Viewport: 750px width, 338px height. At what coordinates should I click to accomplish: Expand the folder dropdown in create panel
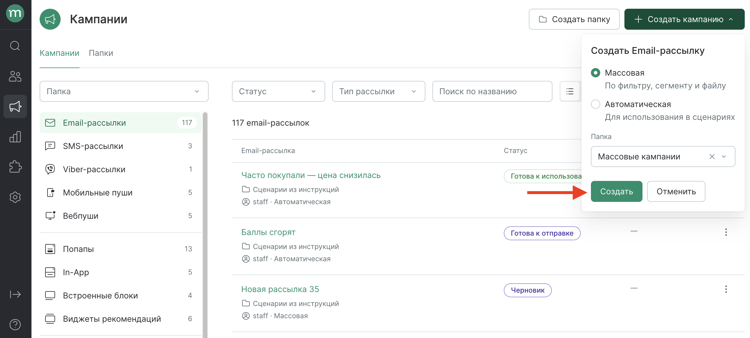click(x=724, y=156)
